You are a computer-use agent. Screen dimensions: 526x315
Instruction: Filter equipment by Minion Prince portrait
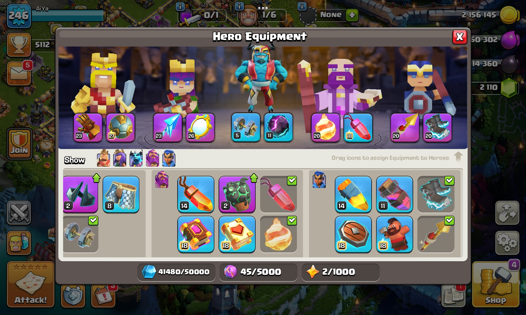136,158
